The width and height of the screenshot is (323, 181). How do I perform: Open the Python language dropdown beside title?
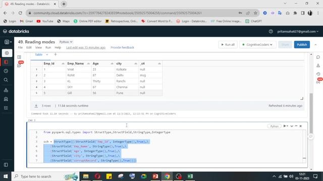(66, 42)
